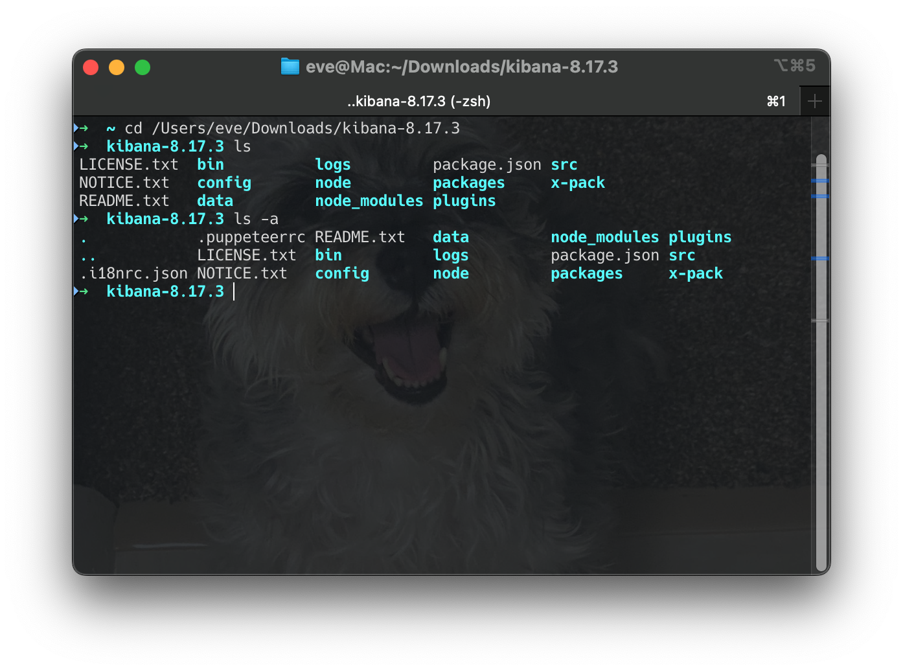Click the window title eve@Mac path text
The width and height of the screenshot is (903, 671).
click(461, 66)
